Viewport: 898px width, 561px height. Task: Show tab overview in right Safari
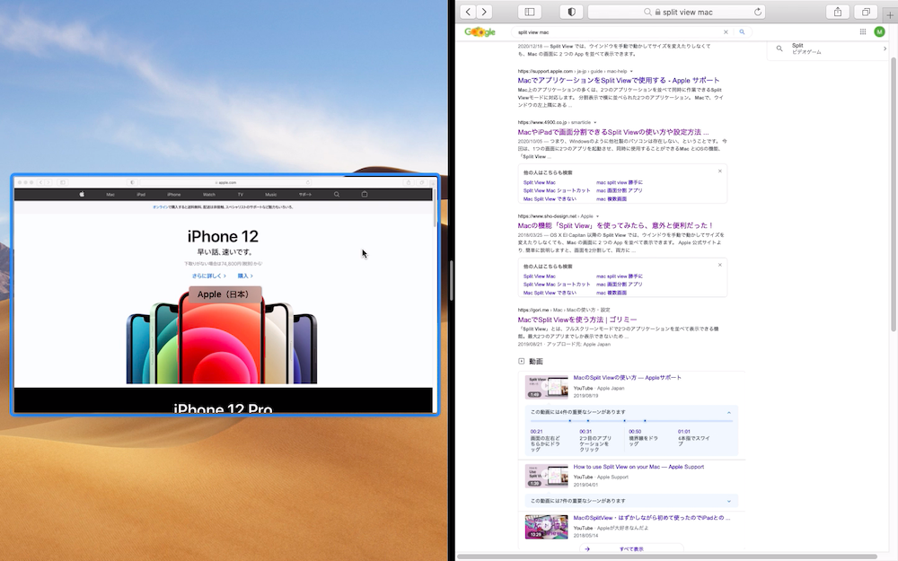[866, 12]
